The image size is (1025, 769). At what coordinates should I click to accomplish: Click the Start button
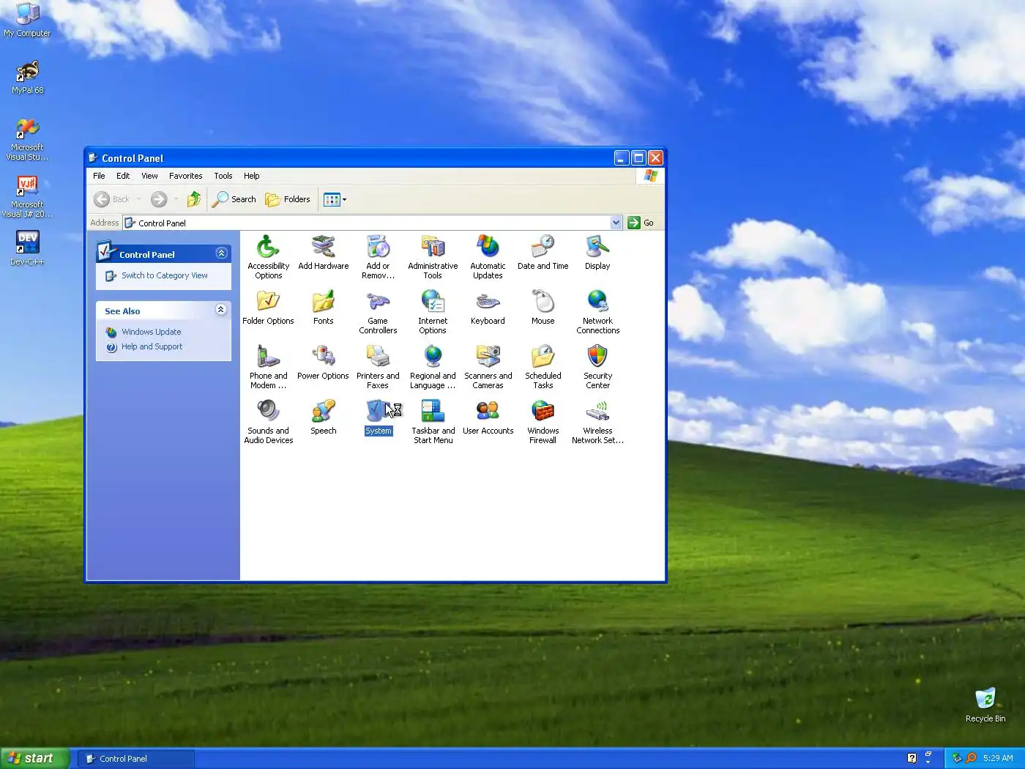point(35,758)
